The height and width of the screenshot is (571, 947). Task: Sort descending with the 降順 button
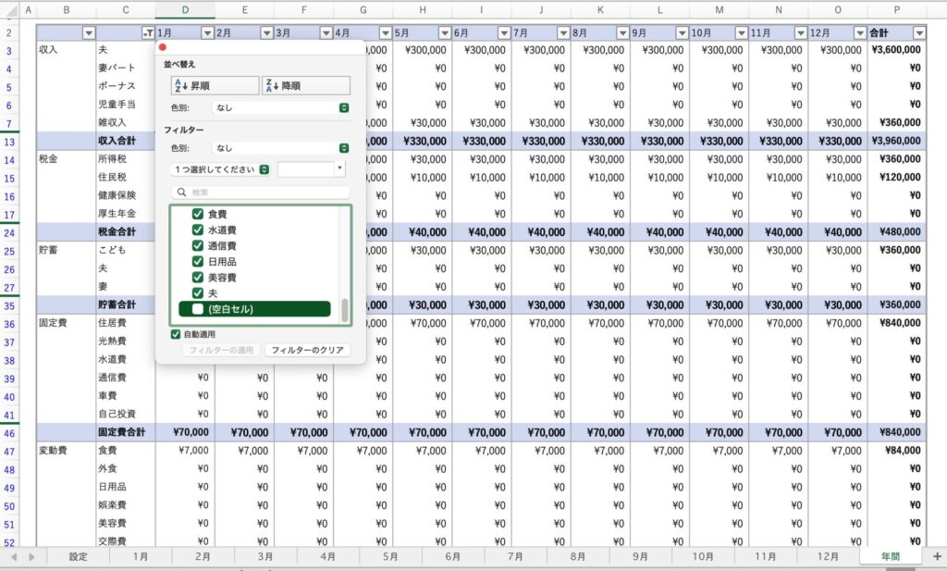point(305,85)
